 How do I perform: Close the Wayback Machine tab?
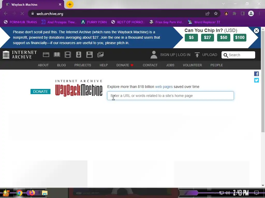point(60,5)
